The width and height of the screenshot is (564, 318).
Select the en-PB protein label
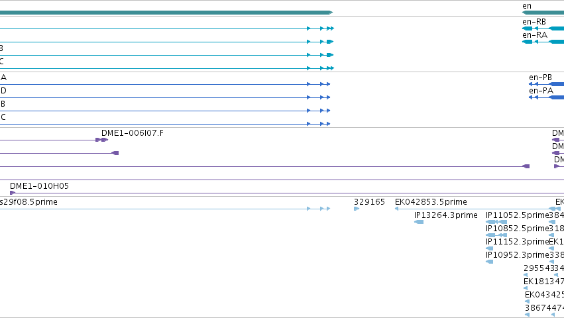pos(540,78)
